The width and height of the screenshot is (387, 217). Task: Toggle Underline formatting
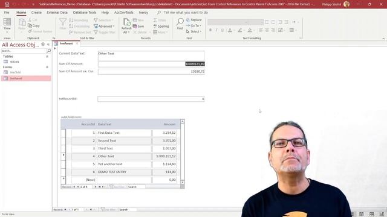click(222, 30)
